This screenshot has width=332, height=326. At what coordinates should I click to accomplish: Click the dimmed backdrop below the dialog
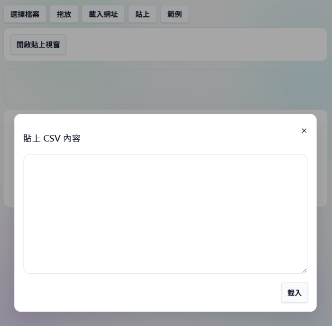[x=165, y=319]
